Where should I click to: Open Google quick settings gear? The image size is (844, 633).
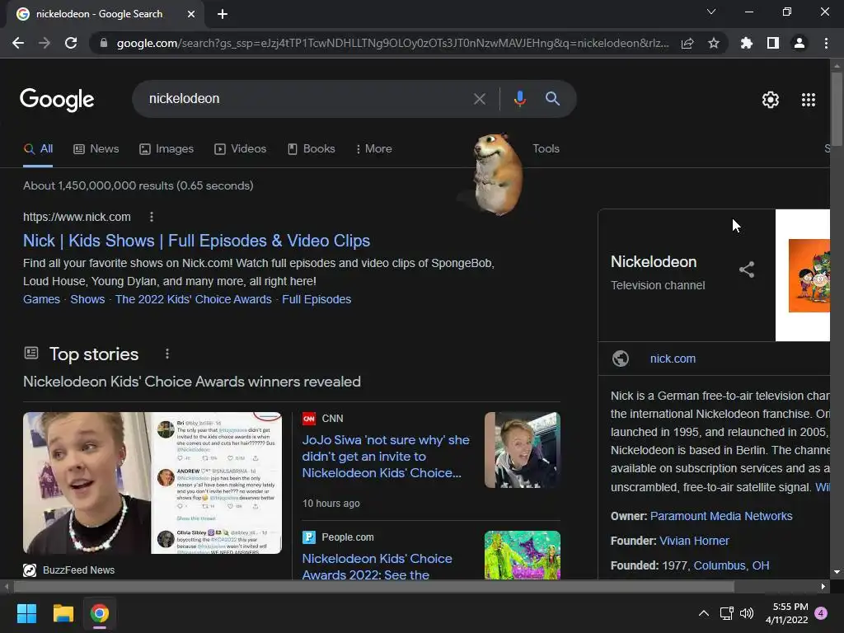771,100
